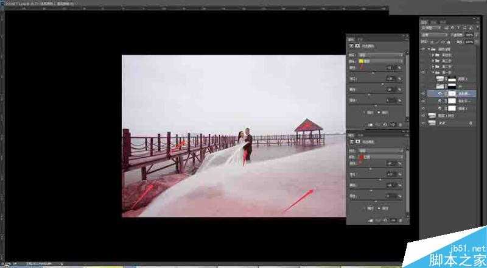The width and height of the screenshot is (487, 268).
Task: Click the layer visibility eye icon in Reds panel footer
Action: (x=393, y=219)
